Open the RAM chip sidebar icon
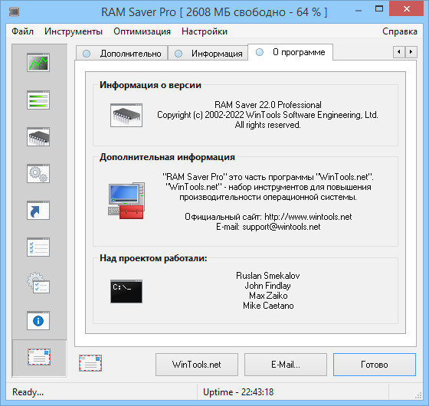This screenshot has width=429, height=406. click(x=38, y=137)
